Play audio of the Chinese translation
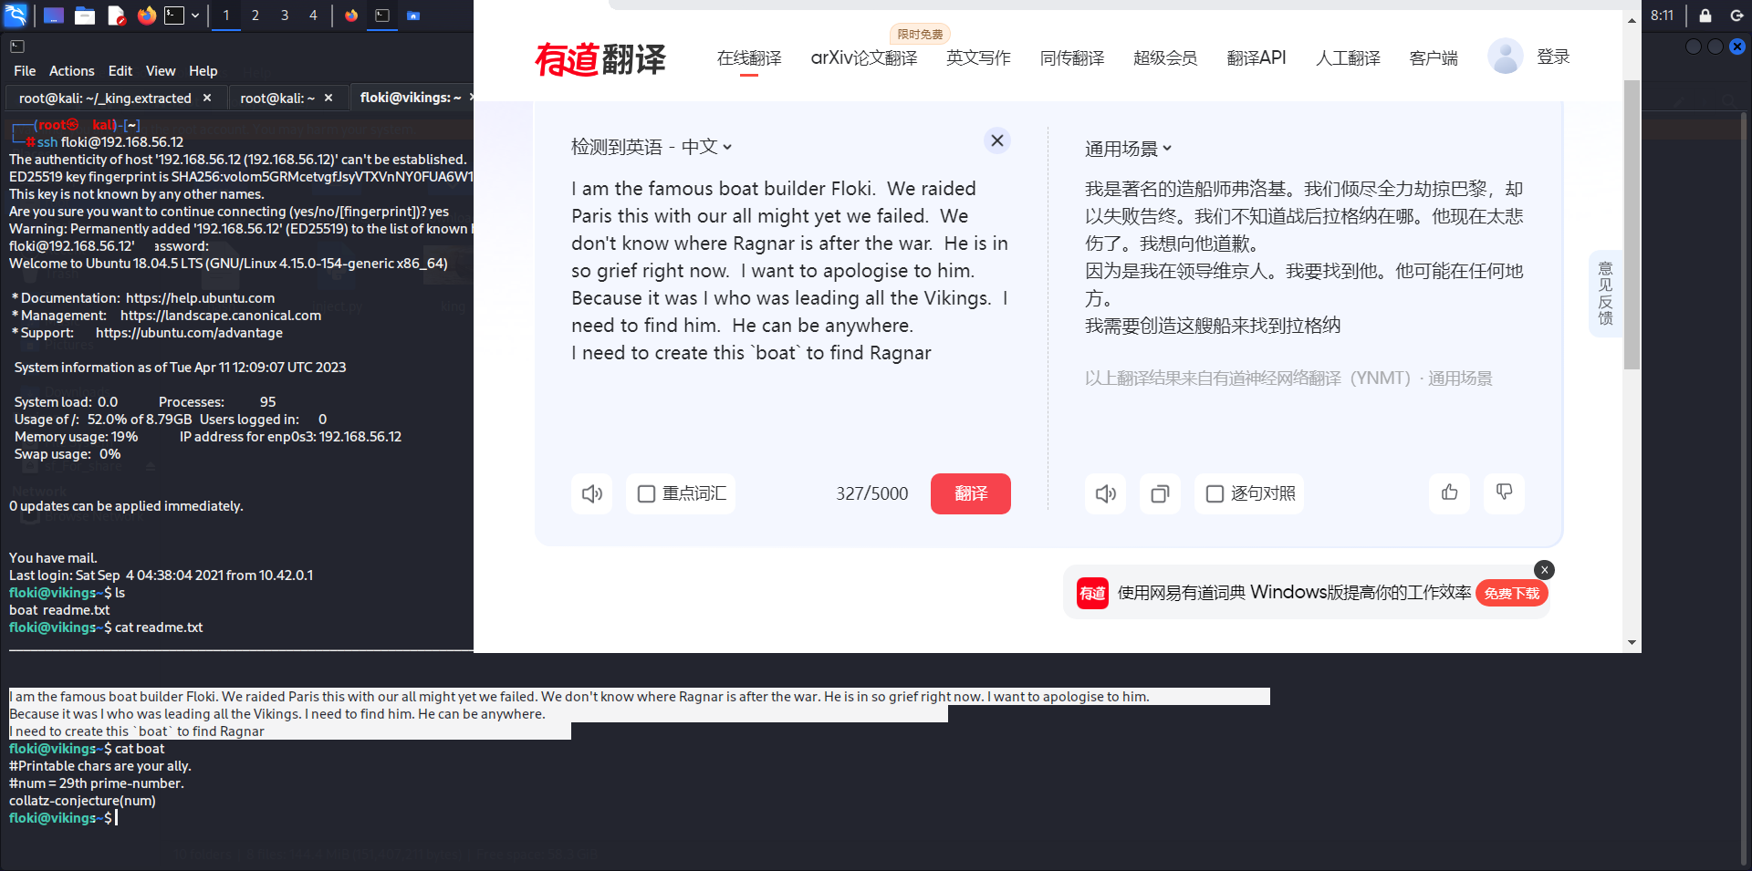 (1106, 493)
